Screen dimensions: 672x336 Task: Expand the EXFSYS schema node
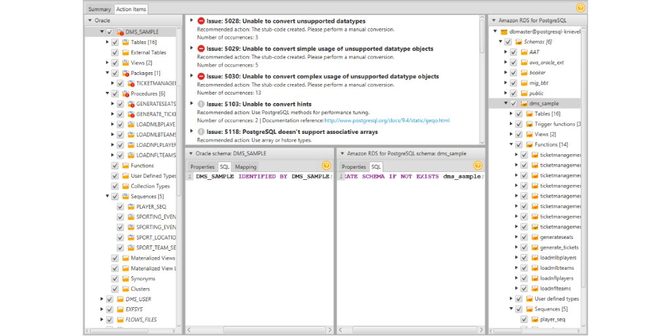102,310
